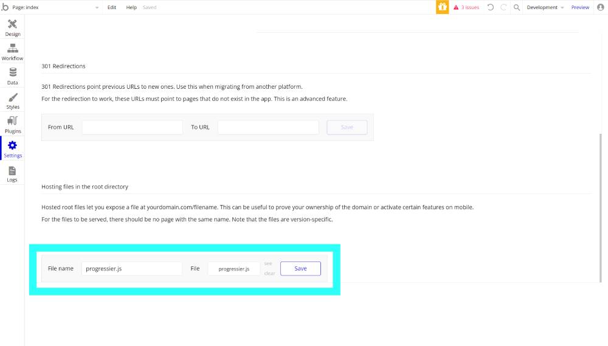This screenshot has width=608, height=346.
Task: Click the progressier.js file upload box
Action: [x=234, y=269]
